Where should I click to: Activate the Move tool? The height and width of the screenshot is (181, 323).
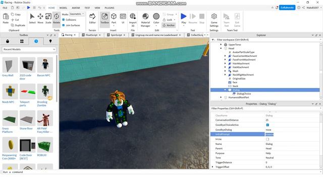coord(40,18)
